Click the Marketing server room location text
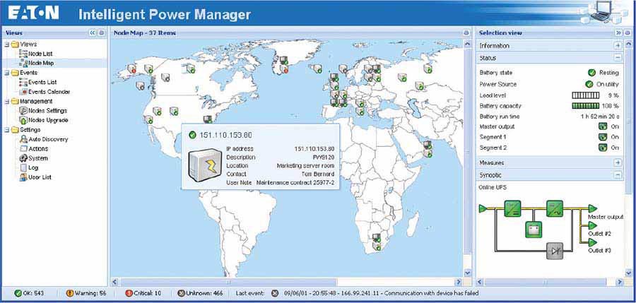636x303 pixels. point(305,165)
